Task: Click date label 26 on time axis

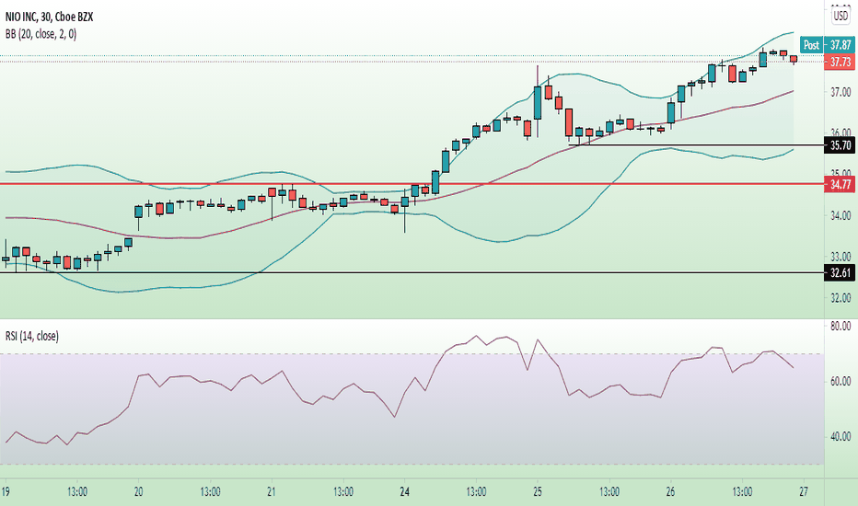Action: [x=670, y=492]
